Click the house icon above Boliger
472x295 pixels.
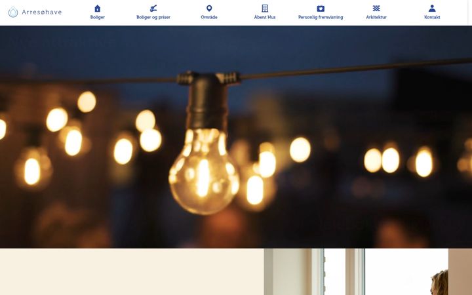pos(98,9)
